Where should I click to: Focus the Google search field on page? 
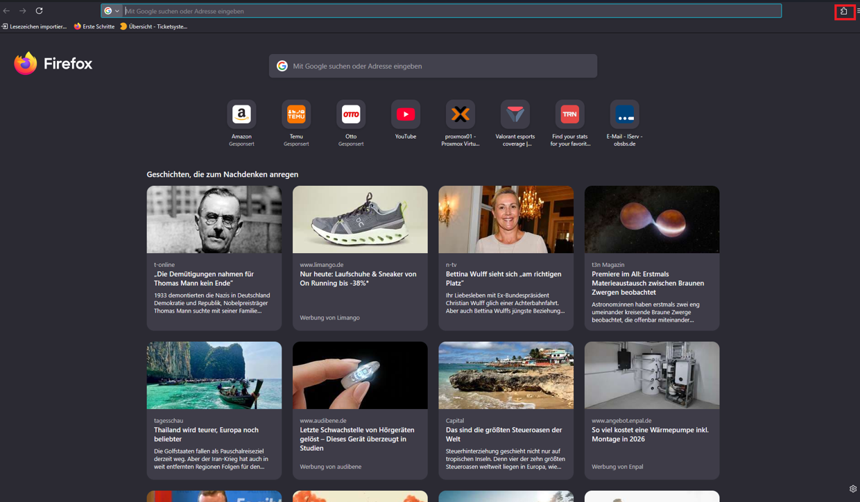(433, 66)
